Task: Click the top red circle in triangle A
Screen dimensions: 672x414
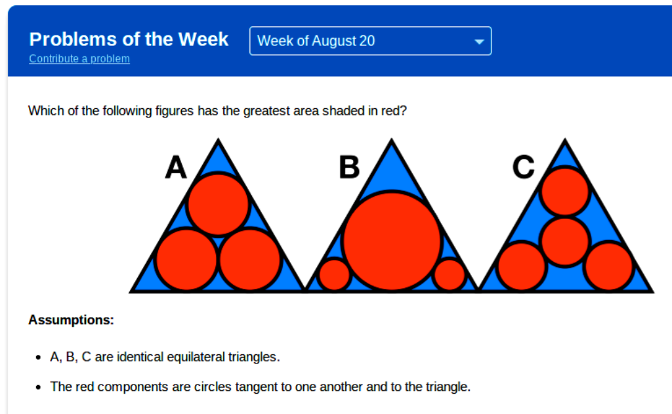Action: [218, 205]
